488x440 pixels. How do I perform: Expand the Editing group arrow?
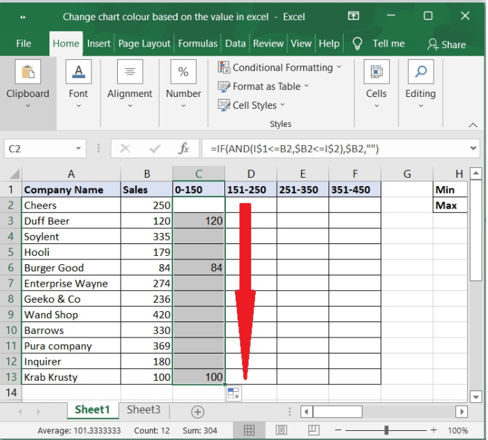point(421,106)
